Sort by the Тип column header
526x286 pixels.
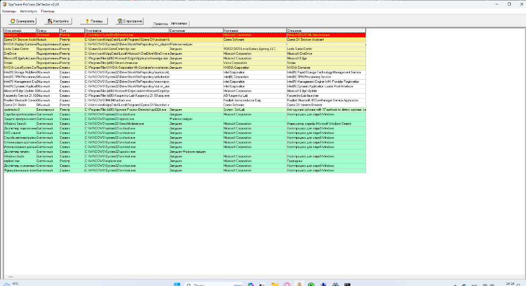click(x=72, y=31)
